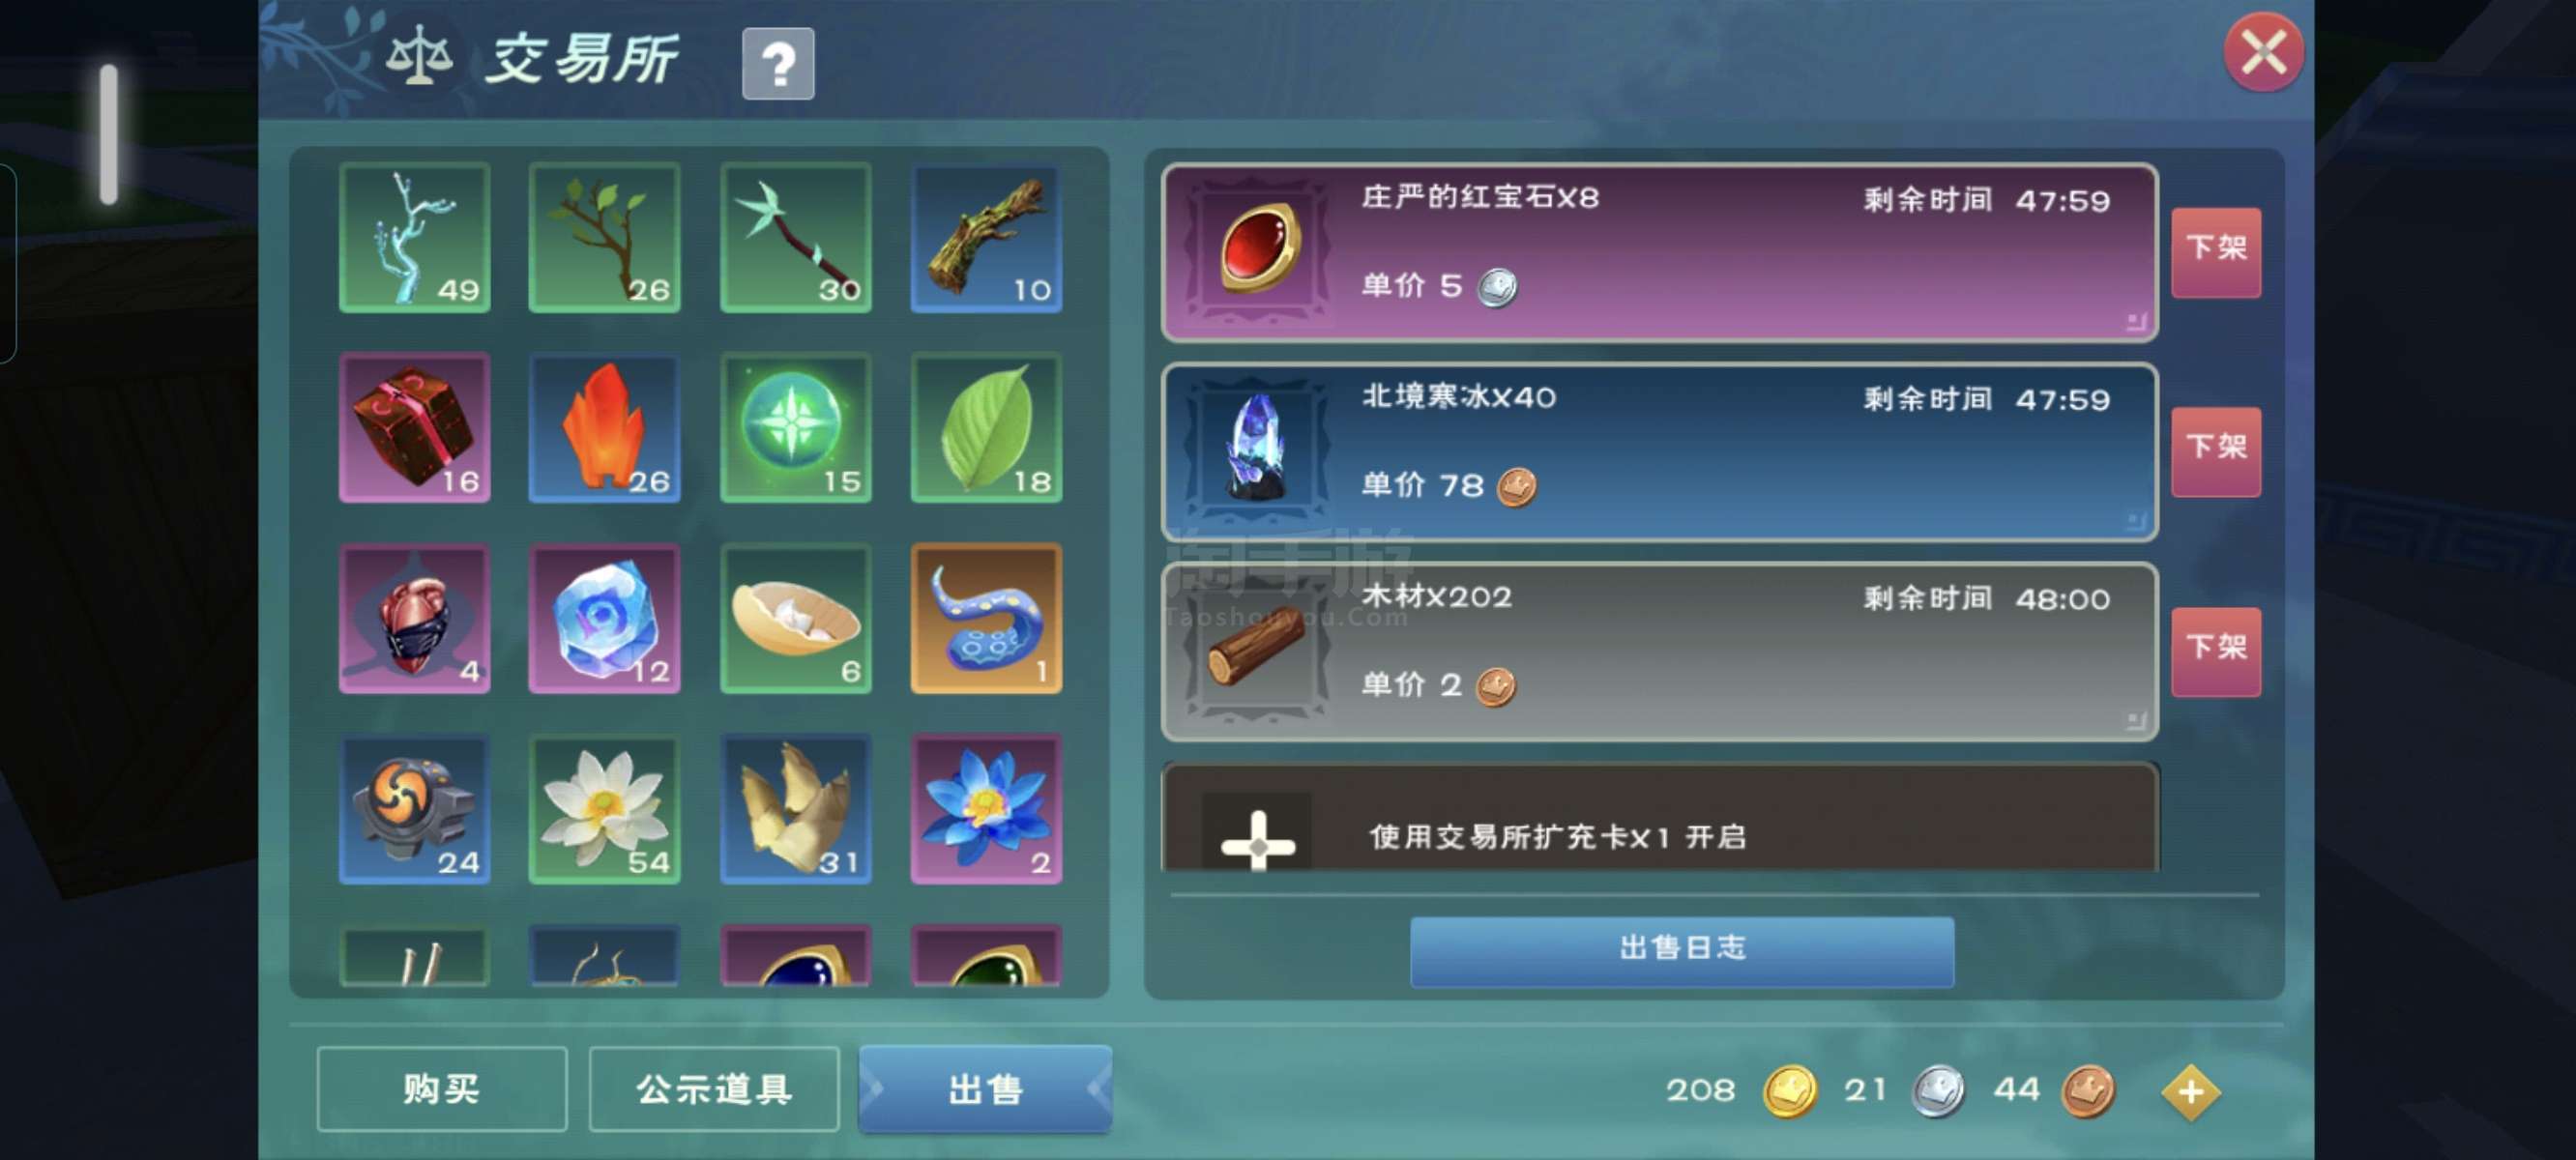The height and width of the screenshot is (1160, 2576).
Task: Delist the 庄严的红宝石 listing with 下架
Action: tap(2216, 252)
